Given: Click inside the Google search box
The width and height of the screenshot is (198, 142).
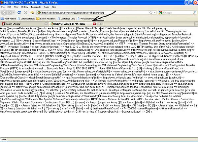Looking at the screenshot, I should (179, 13).
